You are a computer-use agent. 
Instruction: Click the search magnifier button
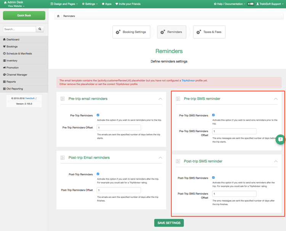[x=40, y=29]
